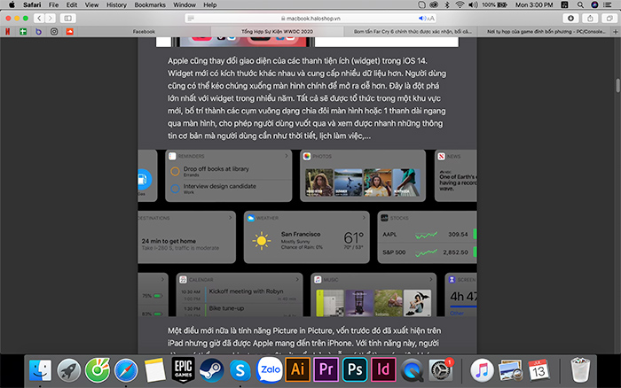The height and width of the screenshot is (388, 621).
Task: Click the macbook.haloshop.vn address bar
Action: click(x=310, y=18)
